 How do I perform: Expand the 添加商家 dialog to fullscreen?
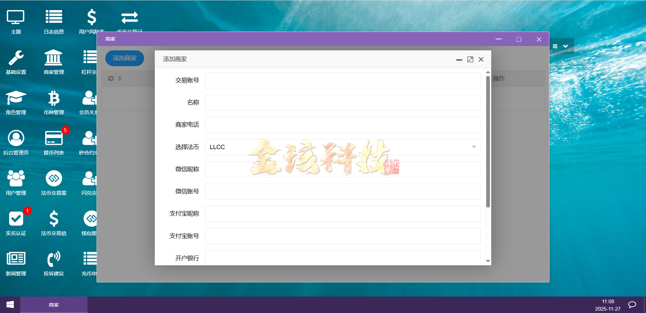[470, 59]
